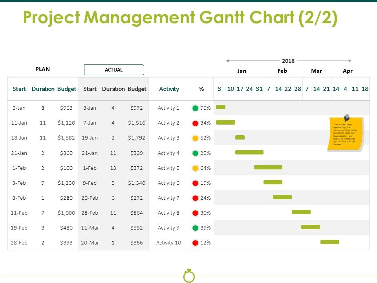Viewport: 377px width, 283px height.
Task: Switch to the Feb column heading
Action: [282, 71]
